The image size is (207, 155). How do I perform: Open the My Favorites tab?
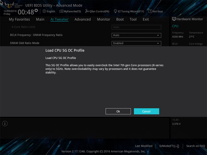[20, 20]
